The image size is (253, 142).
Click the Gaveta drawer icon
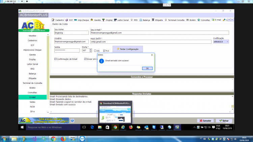coord(92,20)
